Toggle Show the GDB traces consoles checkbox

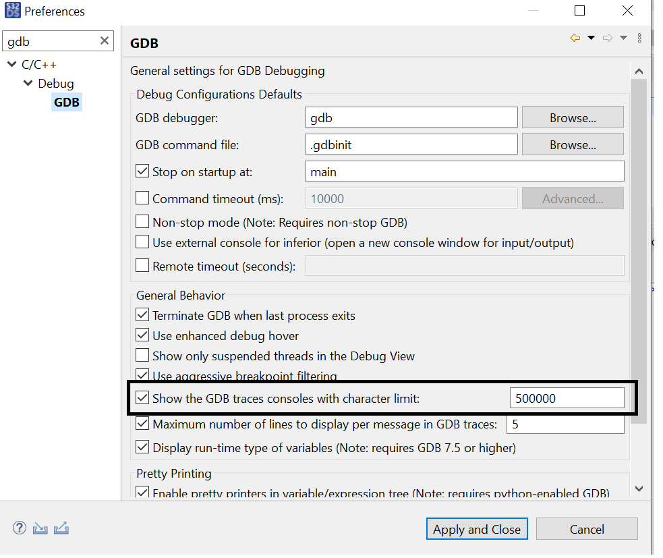click(142, 397)
